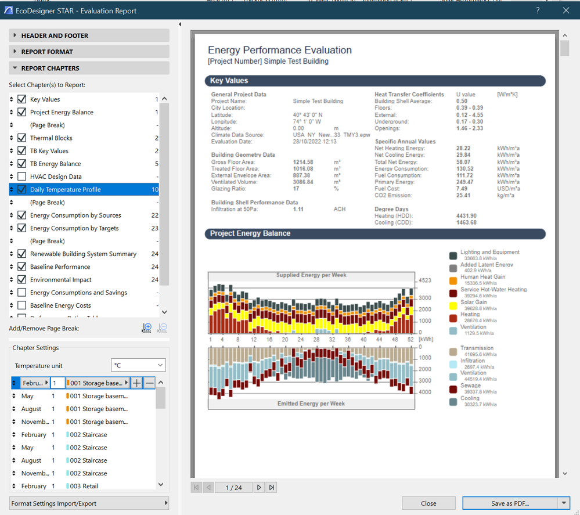580x515 pixels.
Task: Uncheck Energy Consumption by Sources
Action: tap(22, 215)
